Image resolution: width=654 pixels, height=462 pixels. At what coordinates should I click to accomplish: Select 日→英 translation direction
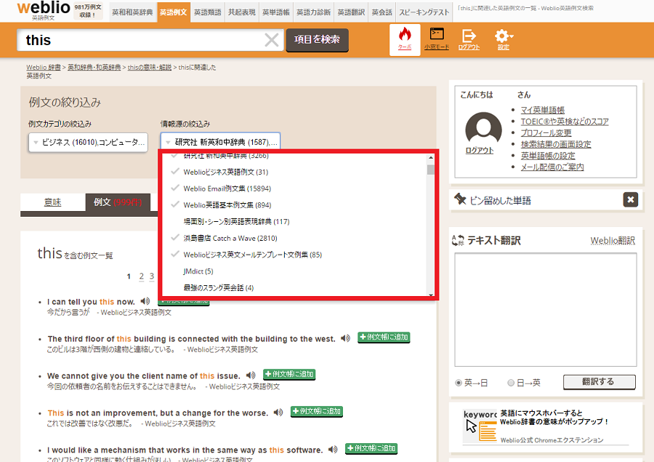[511, 383]
